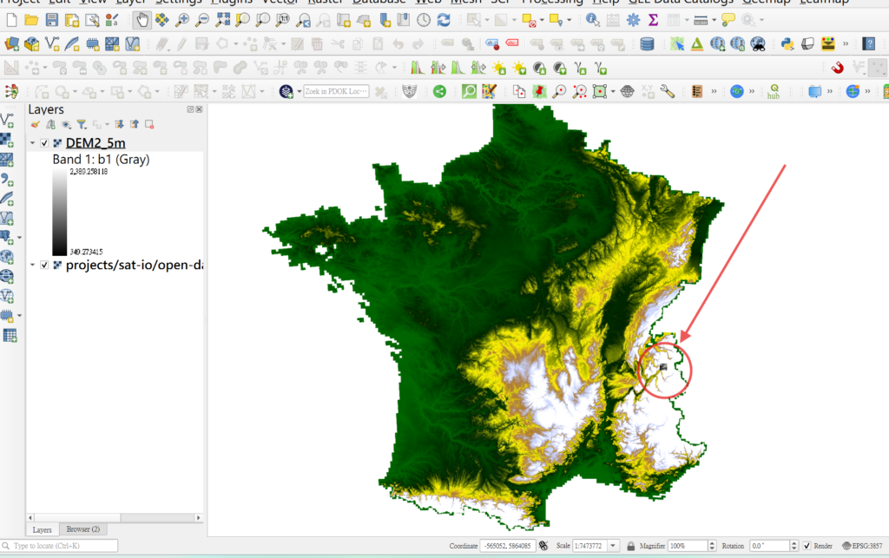Select the Pan Map hand tool

pos(142,19)
